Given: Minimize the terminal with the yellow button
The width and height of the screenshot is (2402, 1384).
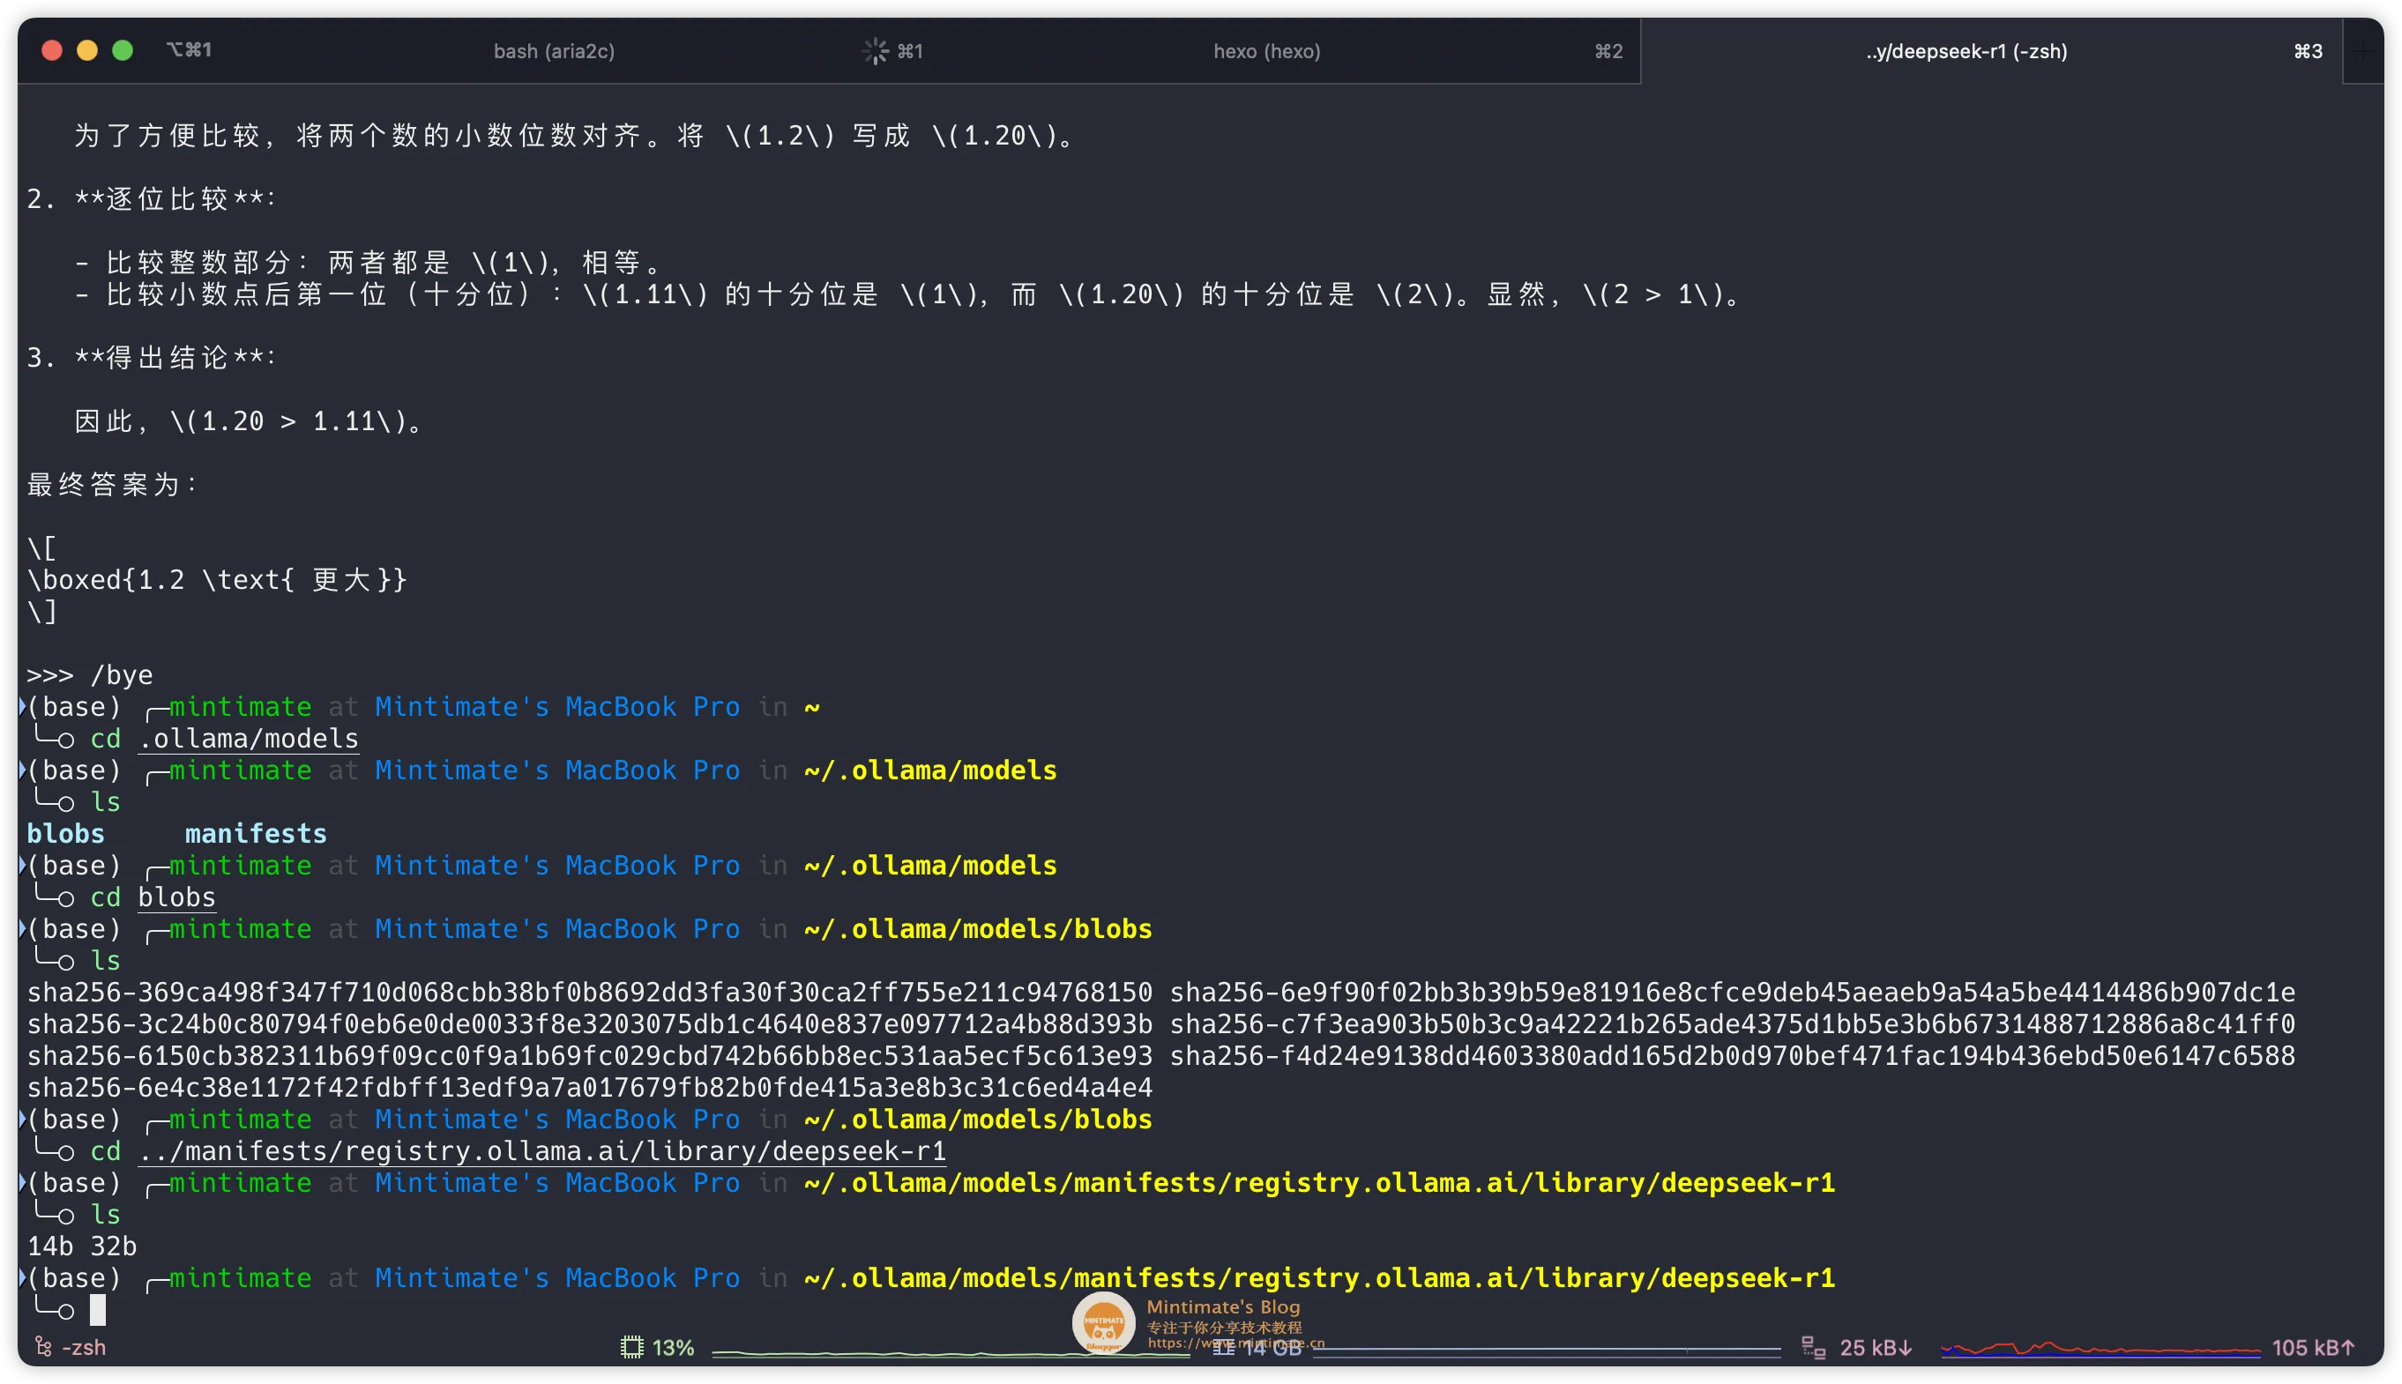Looking at the screenshot, I should [x=87, y=50].
